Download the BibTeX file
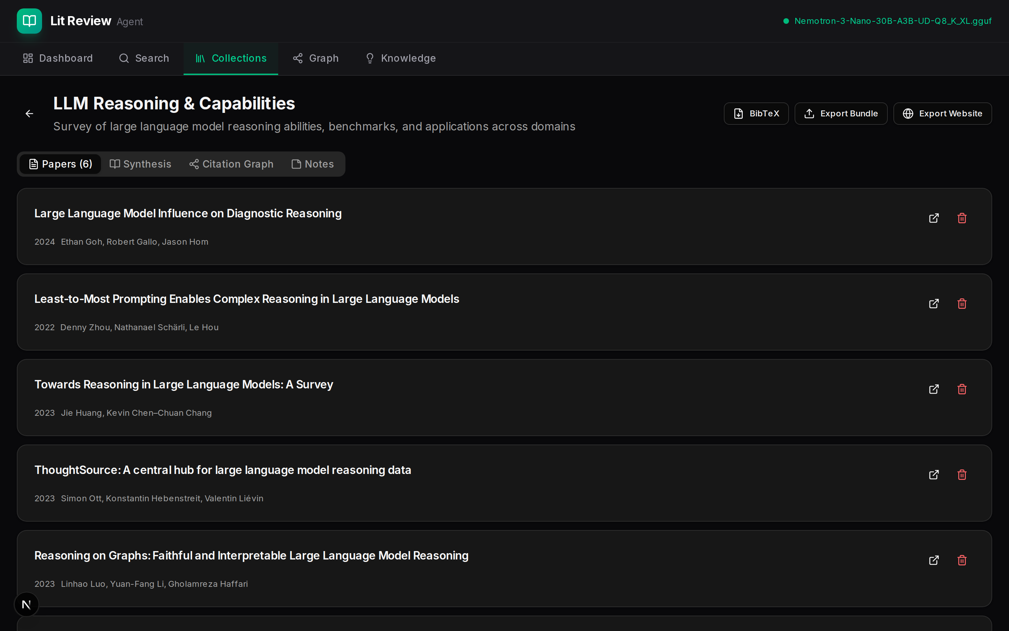 click(756, 114)
